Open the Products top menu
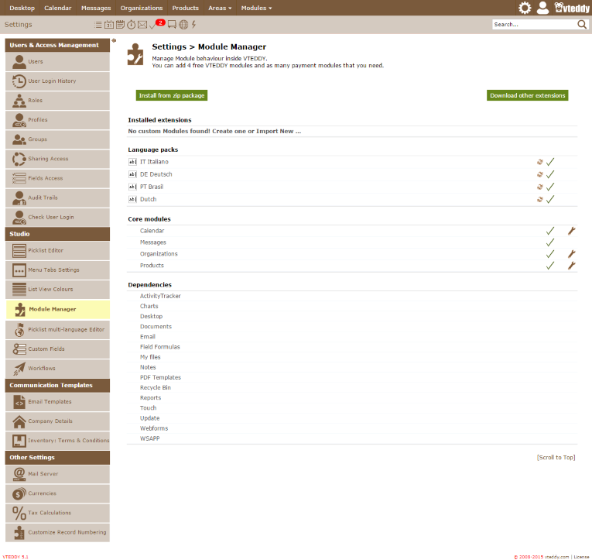592x560 pixels. [x=186, y=8]
